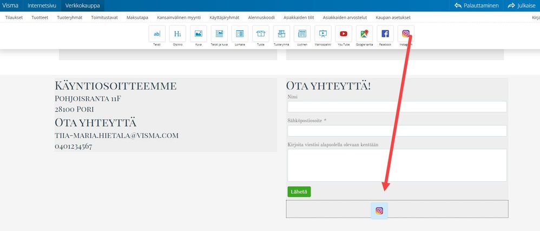Open the Tuoteryhmät menu
Screen dimensions: 540x231
click(70, 17)
